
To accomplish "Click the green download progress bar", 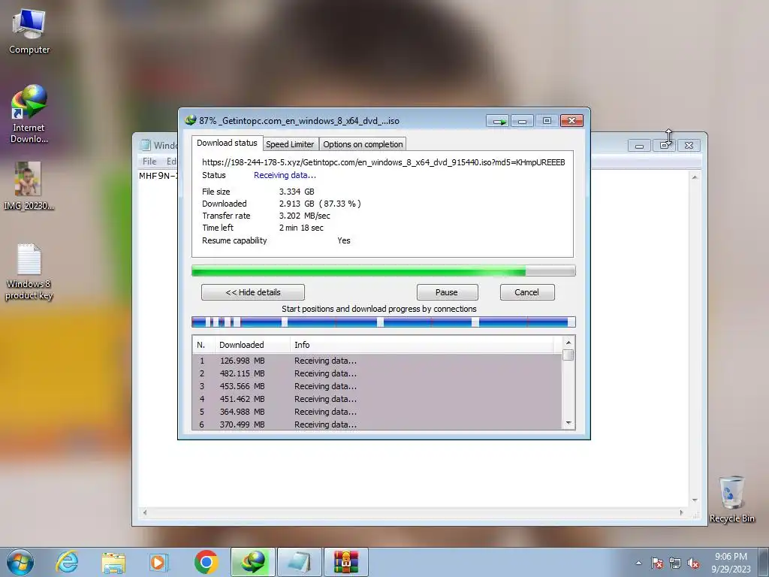I will [x=383, y=270].
